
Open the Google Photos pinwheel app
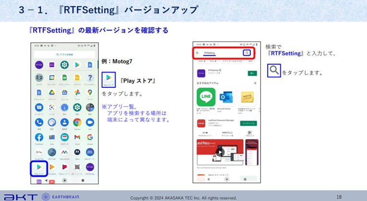pos(77,93)
